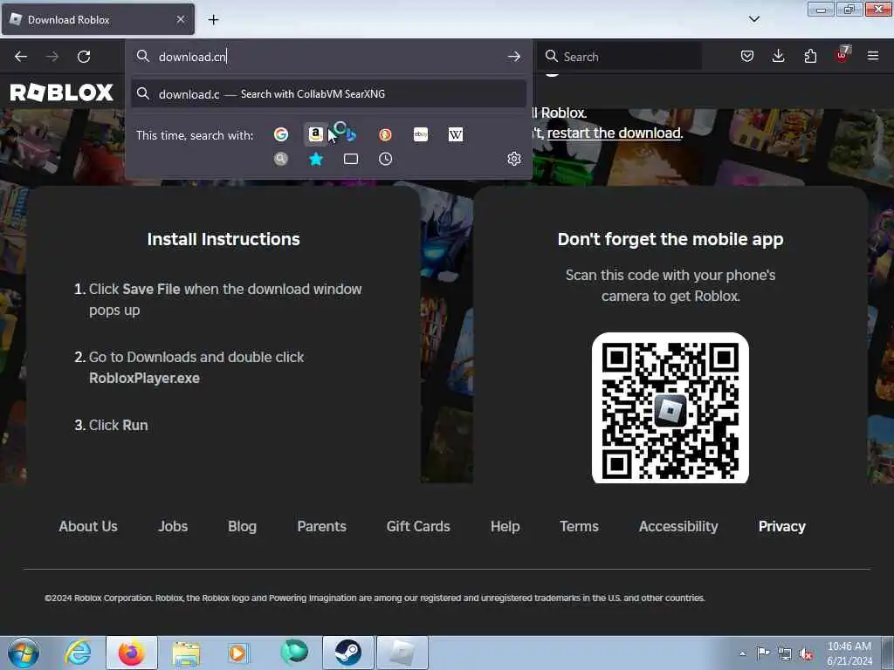Open the Roblox taskbar item
Viewport: 894px width, 670px height.
[x=402, y=653]
